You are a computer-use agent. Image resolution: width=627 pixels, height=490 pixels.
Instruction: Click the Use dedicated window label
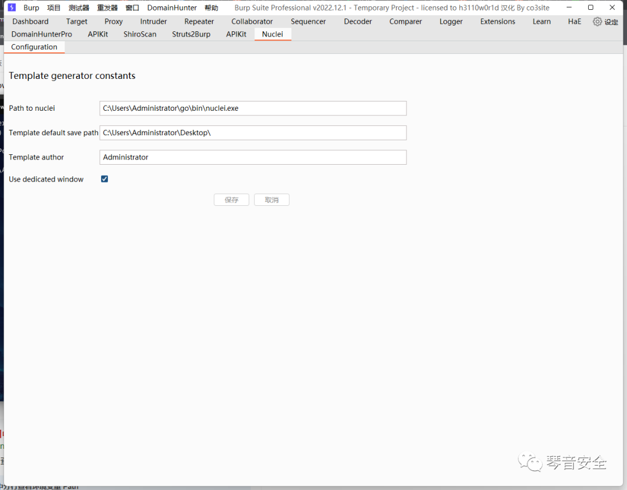(46, 179)
